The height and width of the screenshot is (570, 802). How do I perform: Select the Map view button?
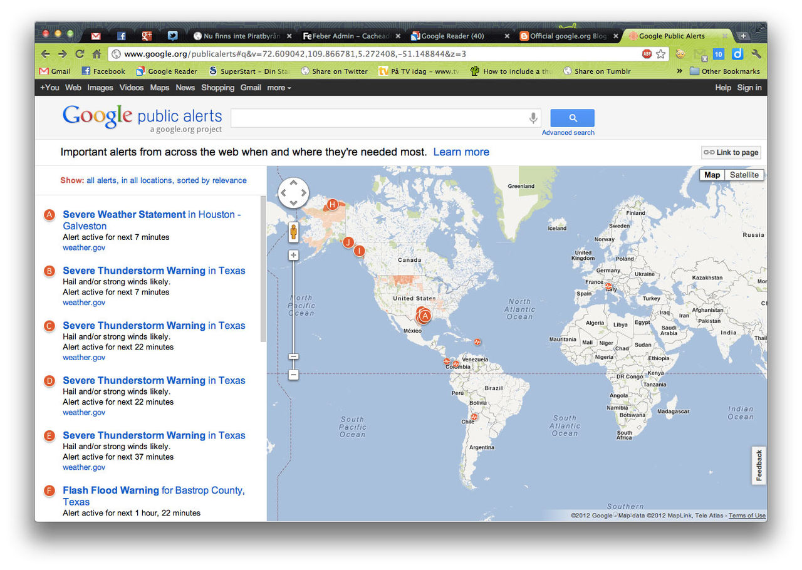[x=711, y=175]
